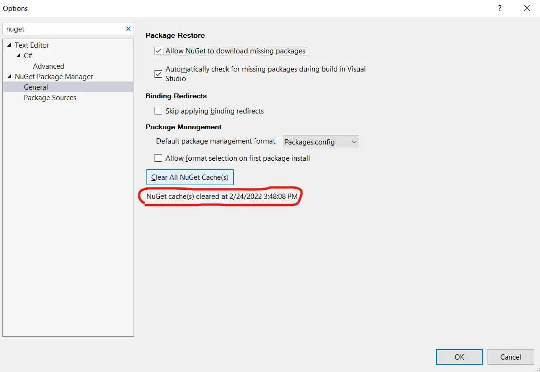Uncheck automatic check for missing packages
Image resolution: width=540 pixels, height=372 pixels.
tap(158, 74)
